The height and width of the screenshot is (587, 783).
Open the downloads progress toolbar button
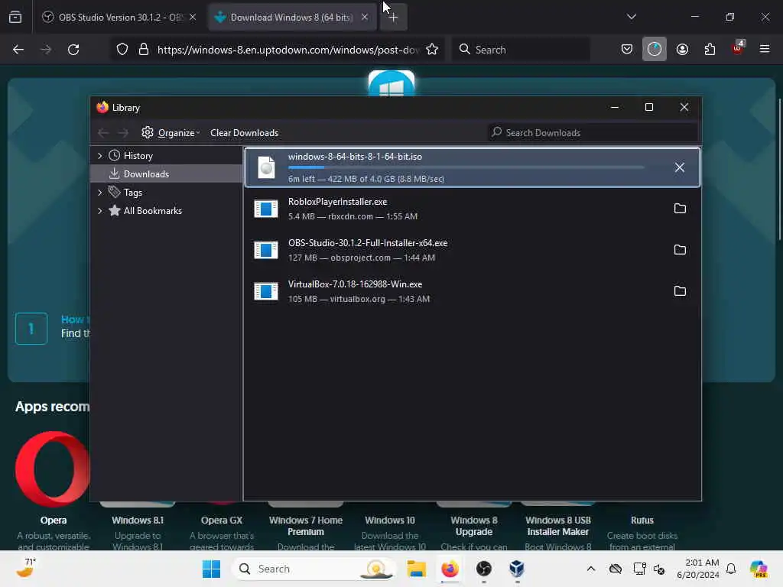[655, 50]
